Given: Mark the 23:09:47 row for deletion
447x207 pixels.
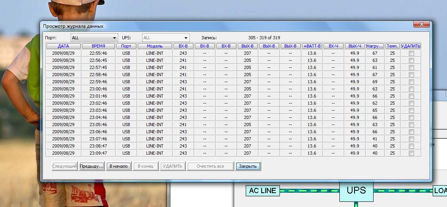Looking at the screenshot, I should click(x=411, y=153).
